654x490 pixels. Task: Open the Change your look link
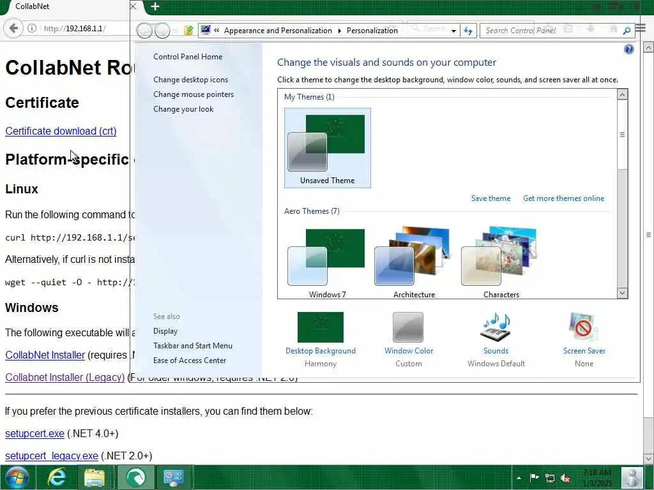183,108
